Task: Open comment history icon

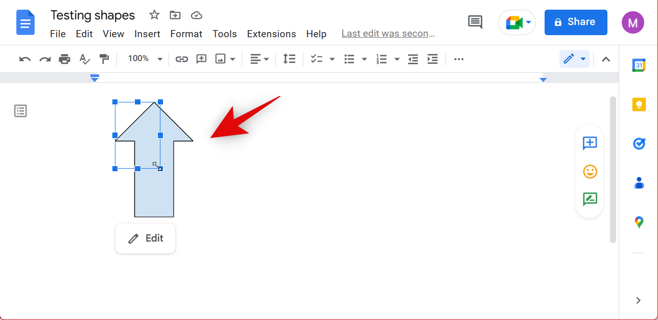Action: click(x=475, y=22)
